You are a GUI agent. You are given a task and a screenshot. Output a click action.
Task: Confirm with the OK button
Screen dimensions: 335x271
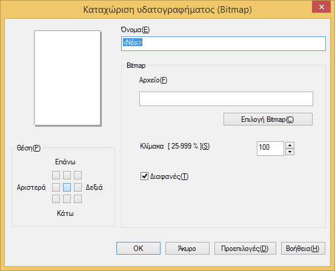pyautogui.click(x=139, y=249)
